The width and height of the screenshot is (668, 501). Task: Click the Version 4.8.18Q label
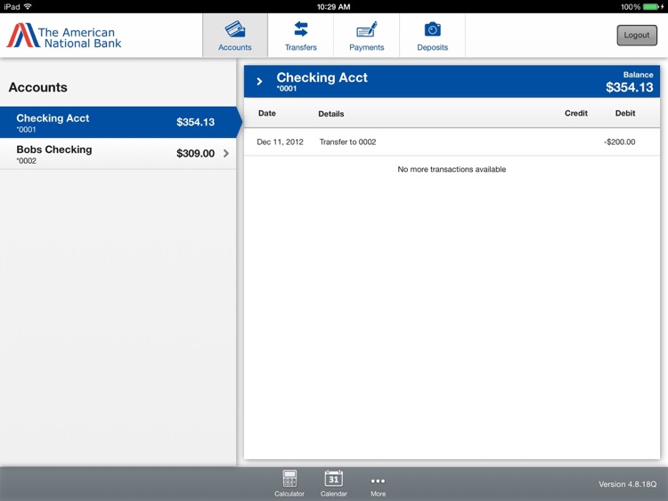pos(628,484)
